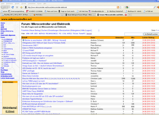Open the Innenraumgestaltung bookmark
This screenshot has height=115, width=159.
pyautogui.click(x=16, y=11)
